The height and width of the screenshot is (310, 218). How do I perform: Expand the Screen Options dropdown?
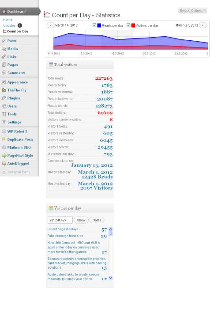pyautogui.click(x=192, y=11)
